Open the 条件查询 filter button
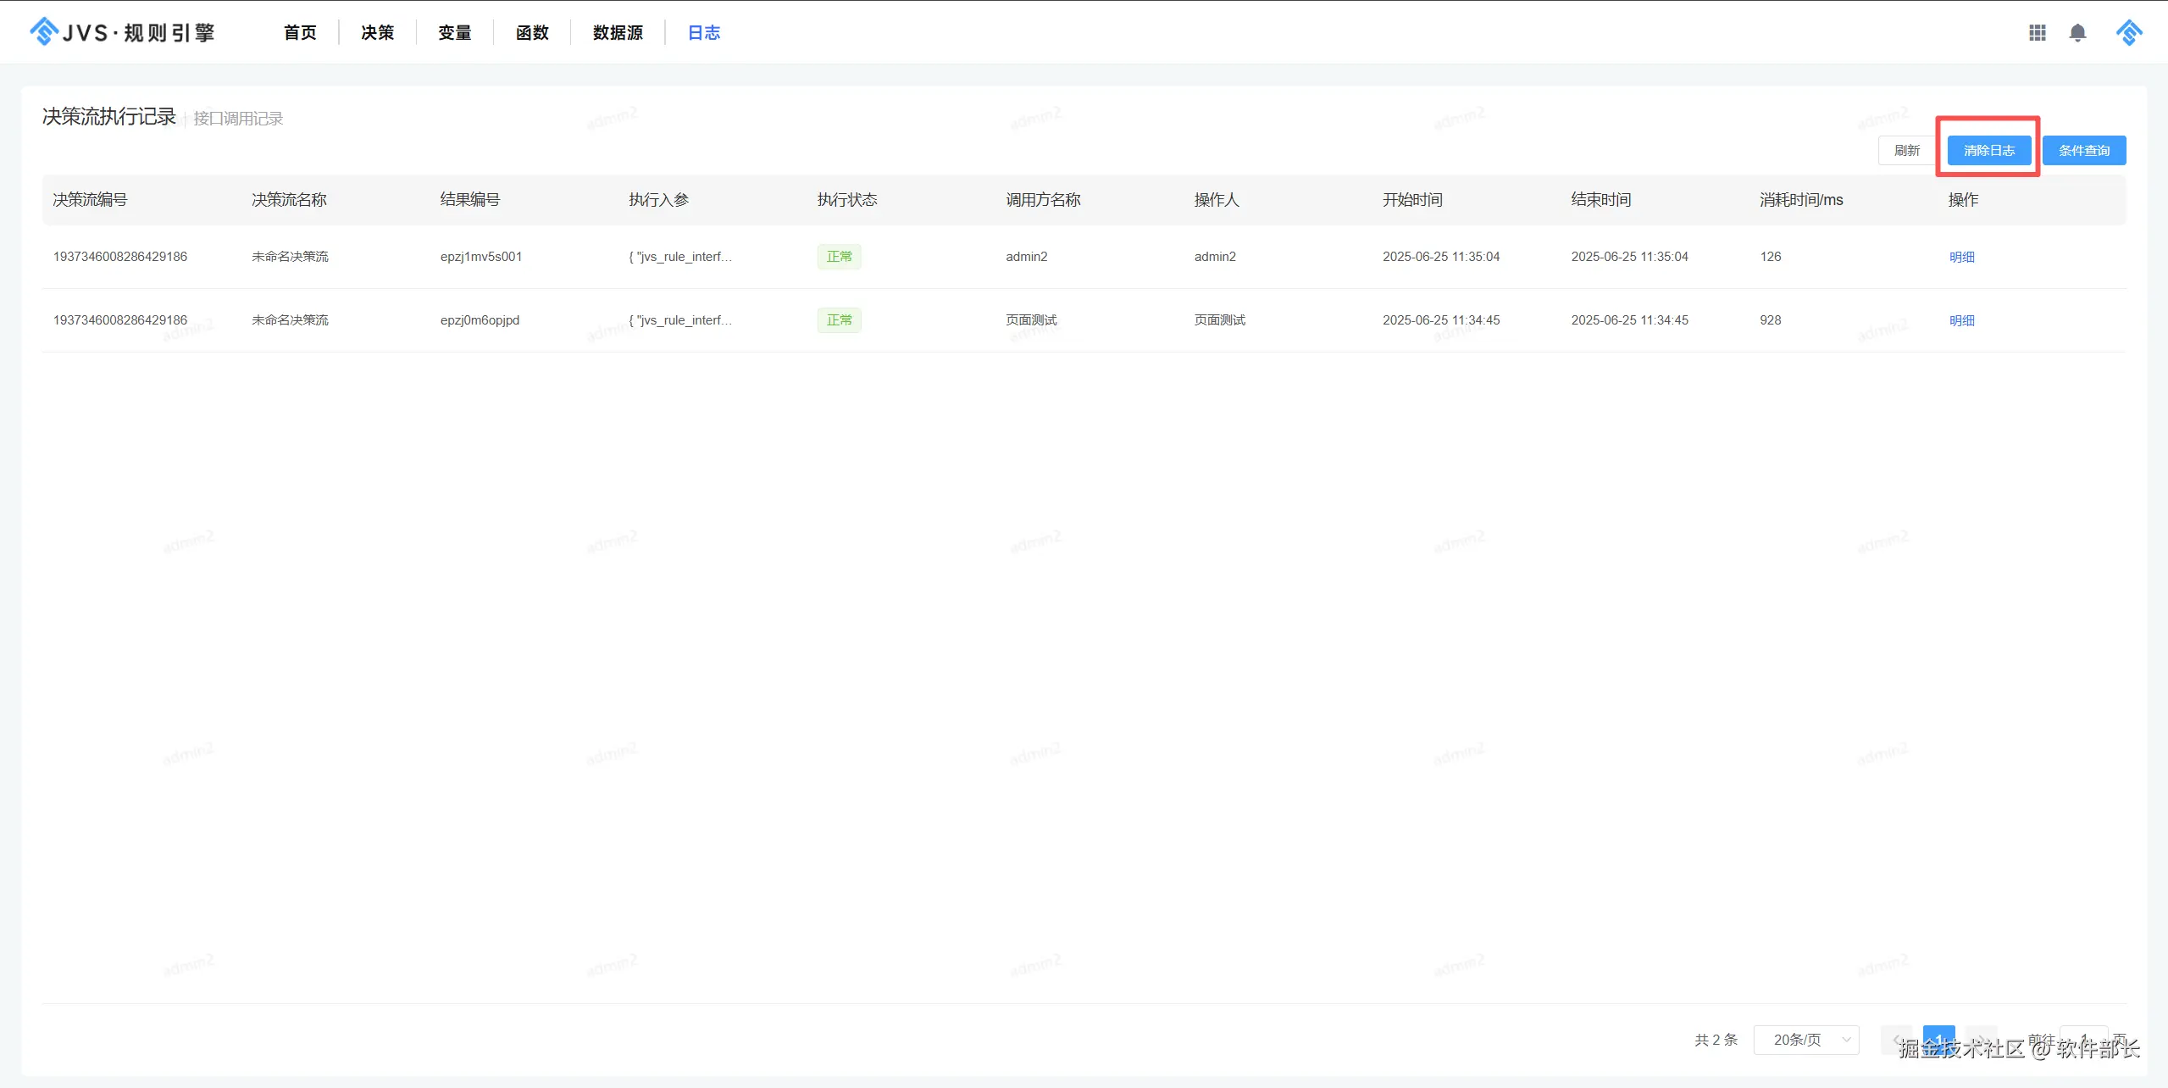2168x1088 pixels. [x=2083, y=151]
